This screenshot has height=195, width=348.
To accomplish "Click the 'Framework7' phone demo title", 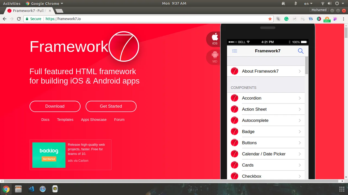I will click(268, 51).
